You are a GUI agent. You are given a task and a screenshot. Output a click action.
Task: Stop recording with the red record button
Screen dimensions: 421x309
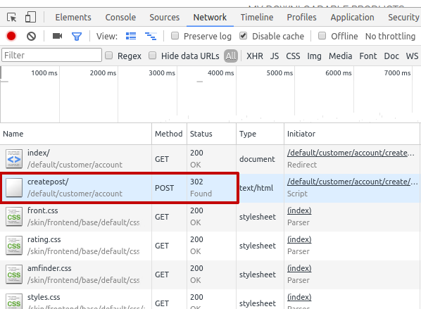(x=11, y=36)
